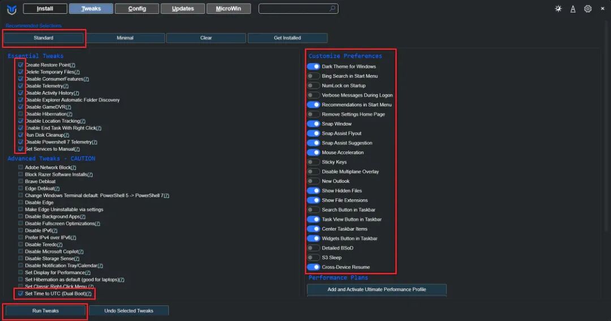Click the Advanced Tweaks - CAUTION heading

tap(51, 158)
